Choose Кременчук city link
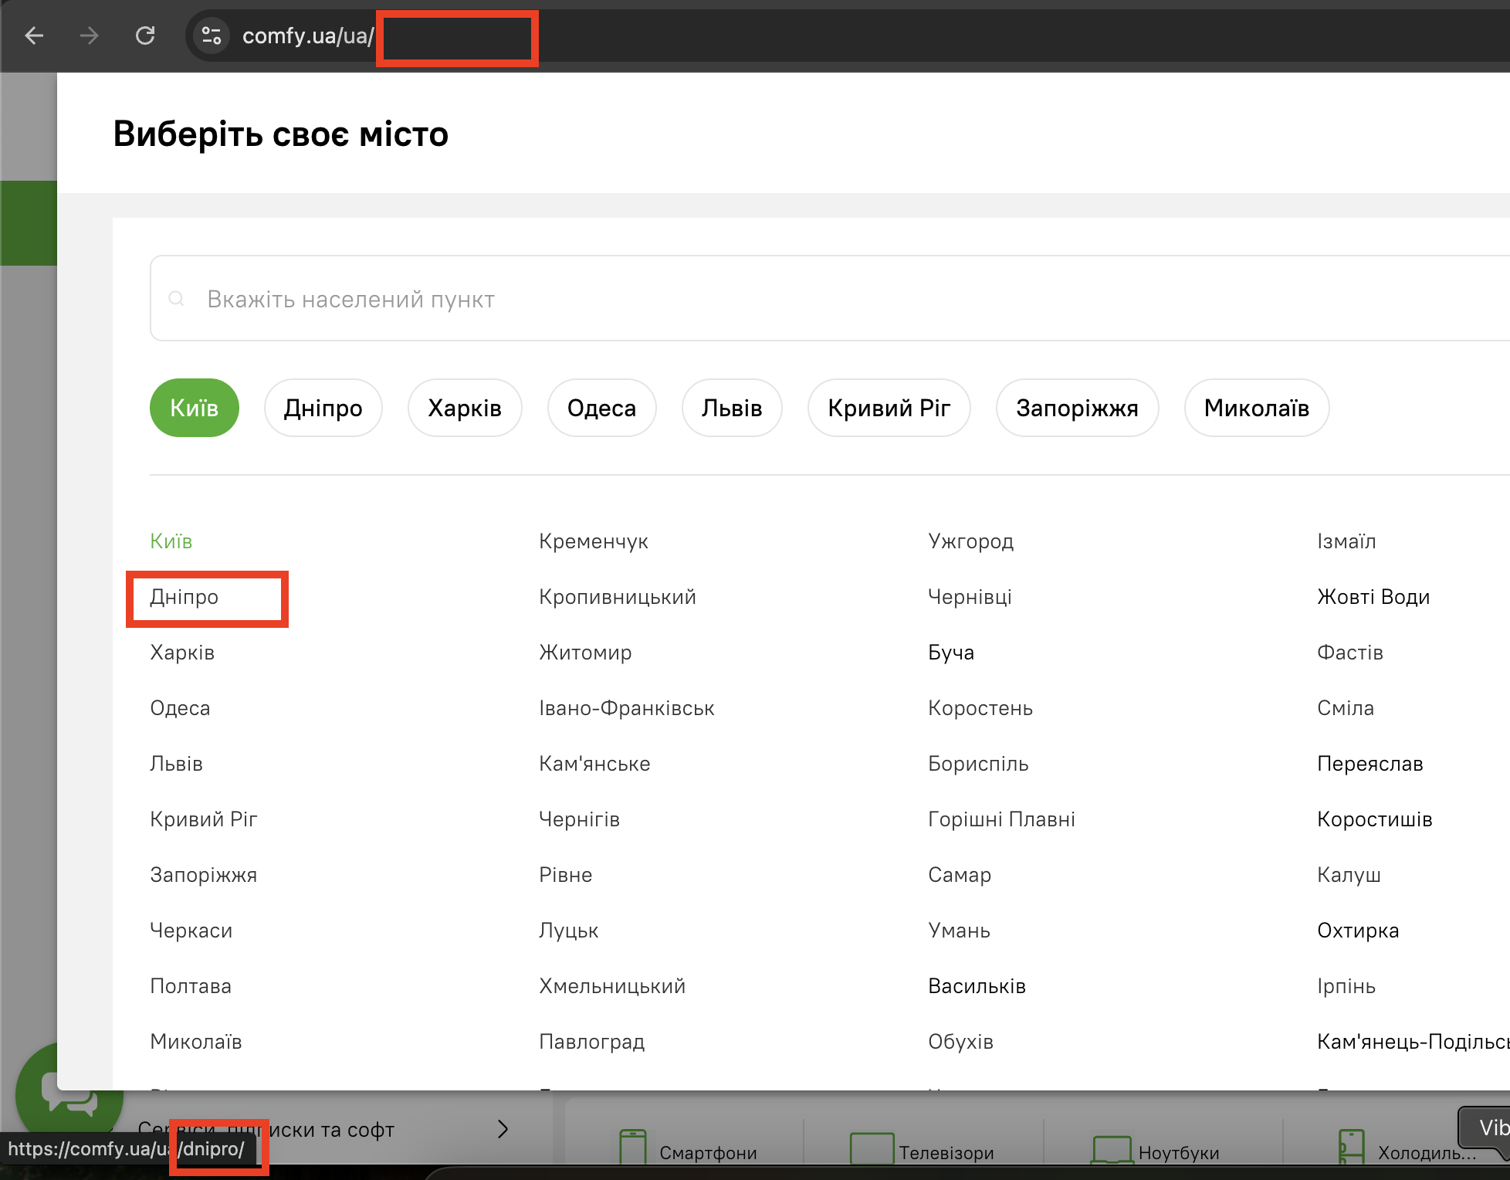Viewport: 1510px width, 1180px height. tap(594, 541)
